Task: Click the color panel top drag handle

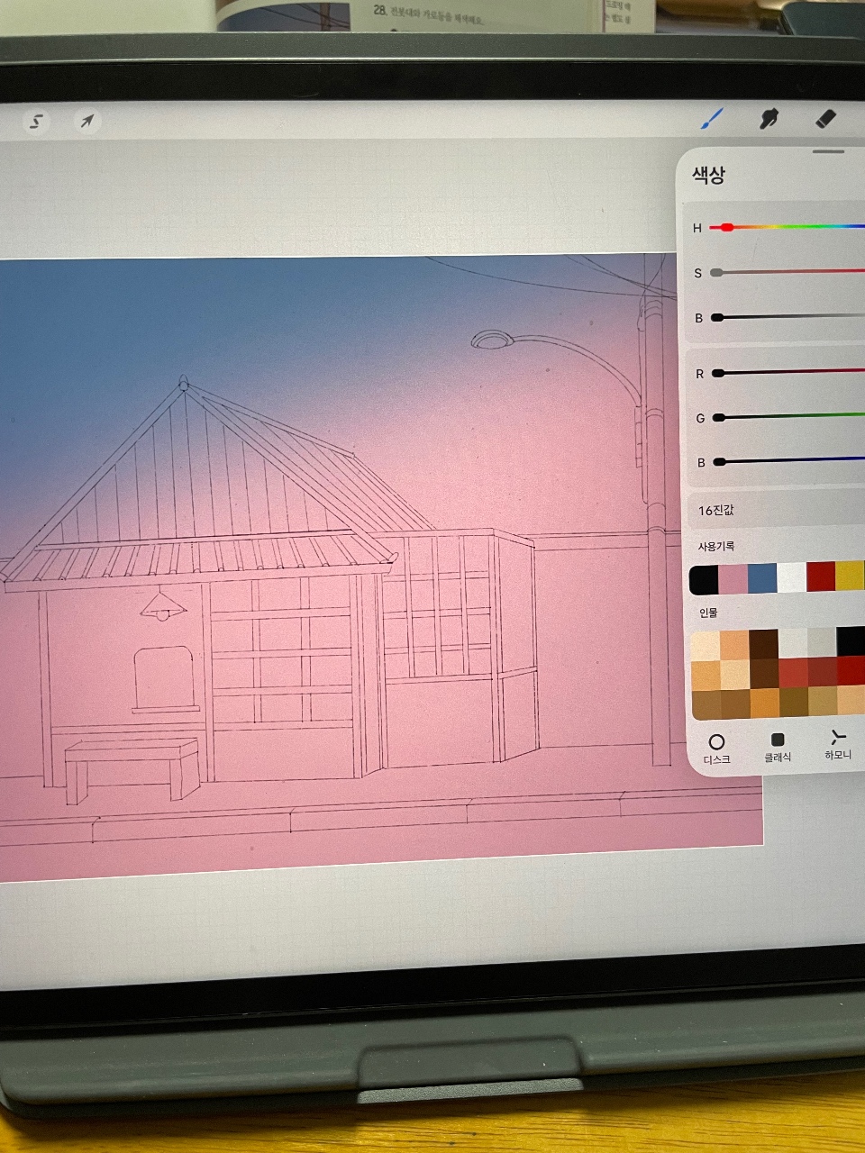Action: tap(829, 151)
